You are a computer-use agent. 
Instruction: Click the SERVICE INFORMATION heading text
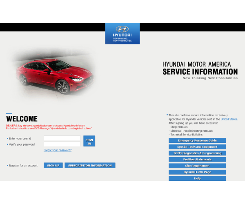pos(200,72)
